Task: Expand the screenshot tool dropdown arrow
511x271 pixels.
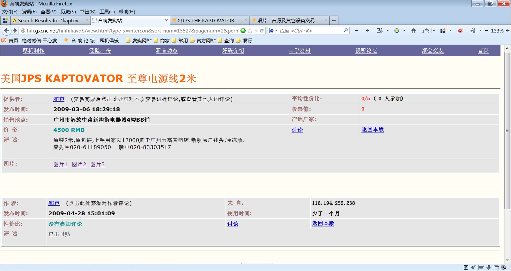Action: coord(388,31)
